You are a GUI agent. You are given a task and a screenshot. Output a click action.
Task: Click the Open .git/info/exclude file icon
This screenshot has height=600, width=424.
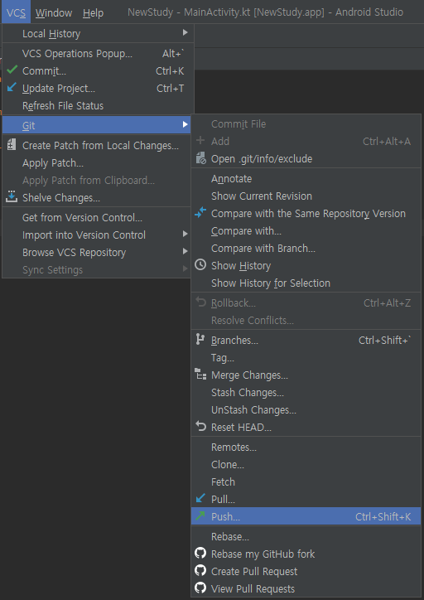pos(200,158)
